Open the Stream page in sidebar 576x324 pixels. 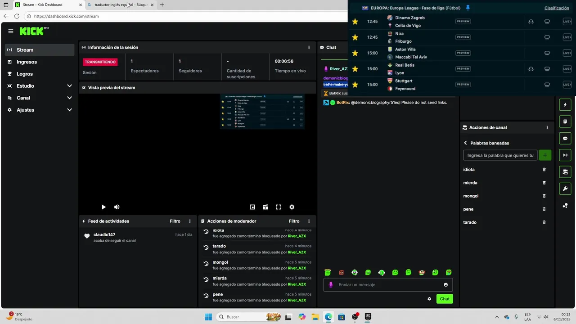point(40,50)
